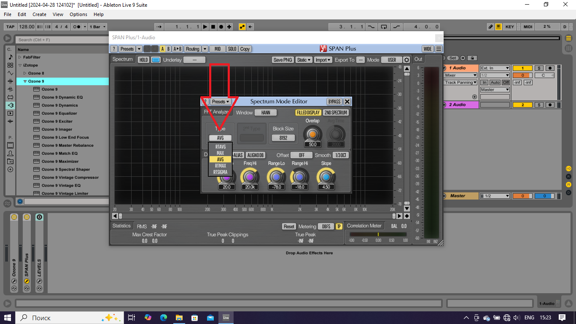
Task: Click the Copy button in SPAN Plus
Action: point(245,49)
